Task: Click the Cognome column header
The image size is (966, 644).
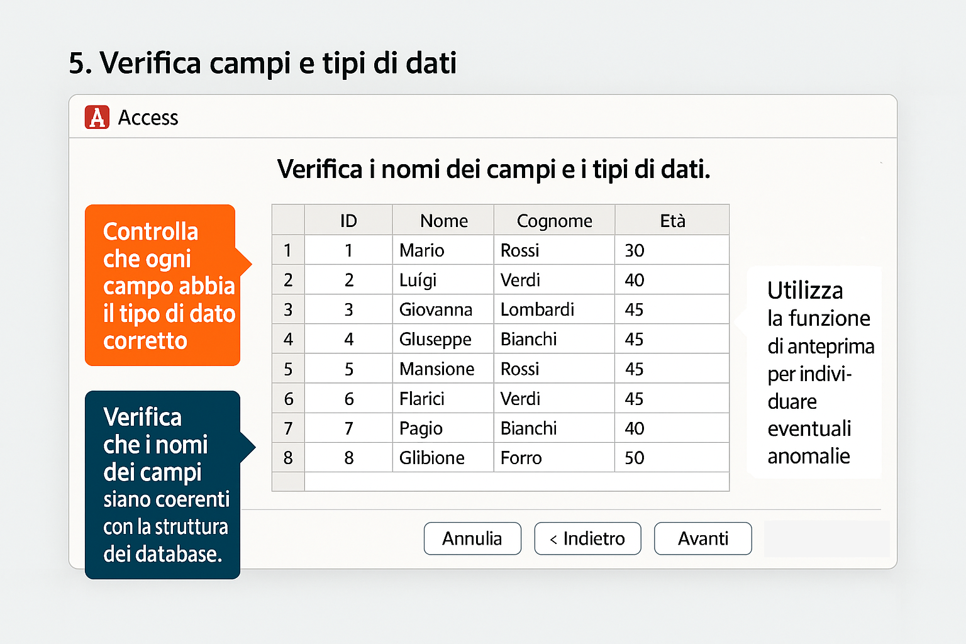Action: tap(554, 220)
